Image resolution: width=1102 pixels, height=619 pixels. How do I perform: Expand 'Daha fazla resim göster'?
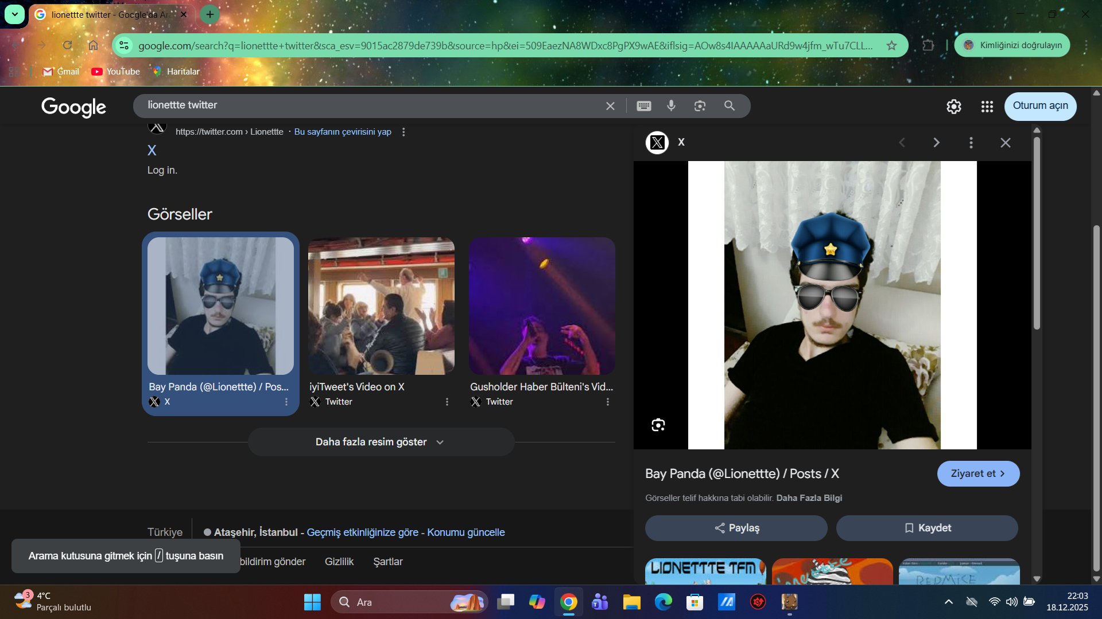coord(381,442)
